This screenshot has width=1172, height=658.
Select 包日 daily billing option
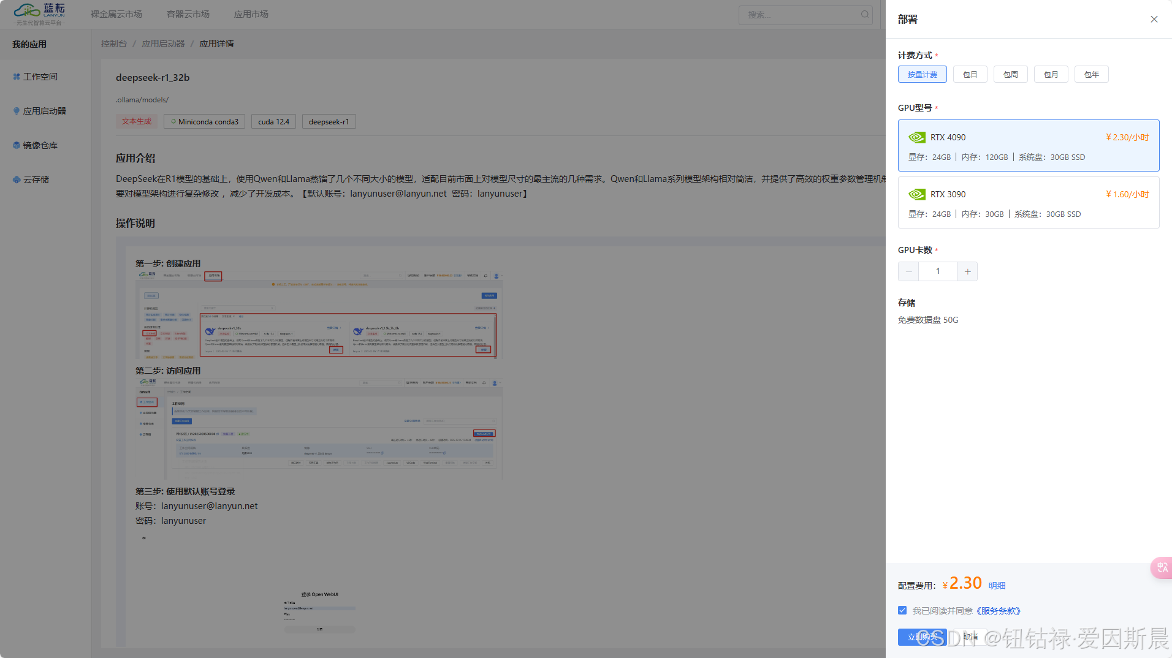970,74
